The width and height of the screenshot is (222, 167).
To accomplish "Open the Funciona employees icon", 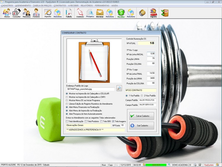I will (x=27, y=13).
